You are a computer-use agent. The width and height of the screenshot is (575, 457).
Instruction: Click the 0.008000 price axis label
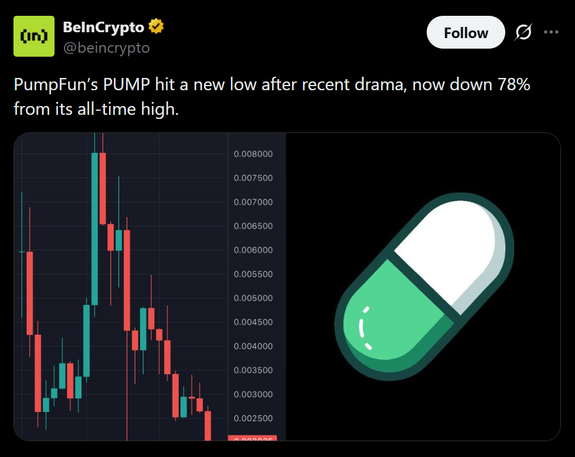[x=253, y=154]
